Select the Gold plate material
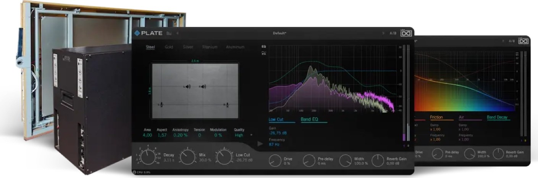This screenshot has height=178, width=538. (x=169, y=47)
